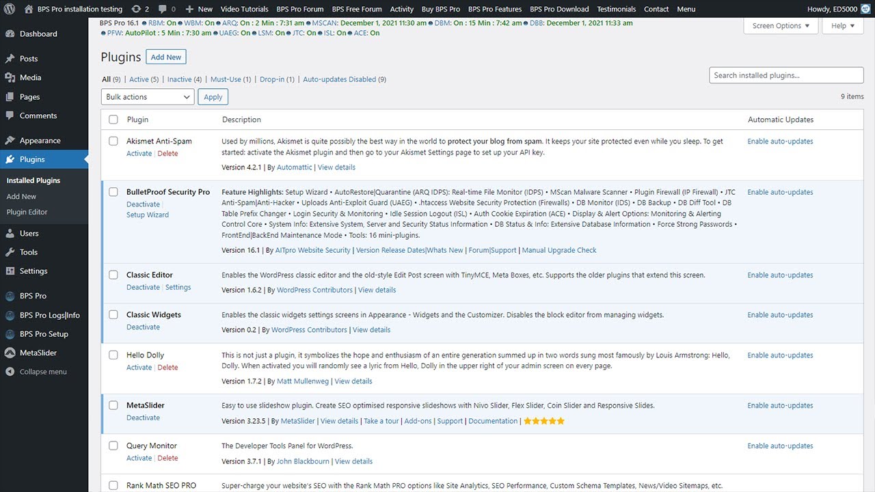Filter plugins by Drop-in (1)
Image resolution: width=875 pixels, height=492 pixels.
click(x=277, y=79)
